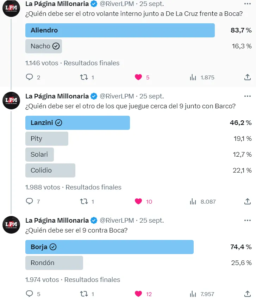Open La Página Millonaria profile from first tweet
Viewport: 256px width, 301px height.
tap(57, 4)
